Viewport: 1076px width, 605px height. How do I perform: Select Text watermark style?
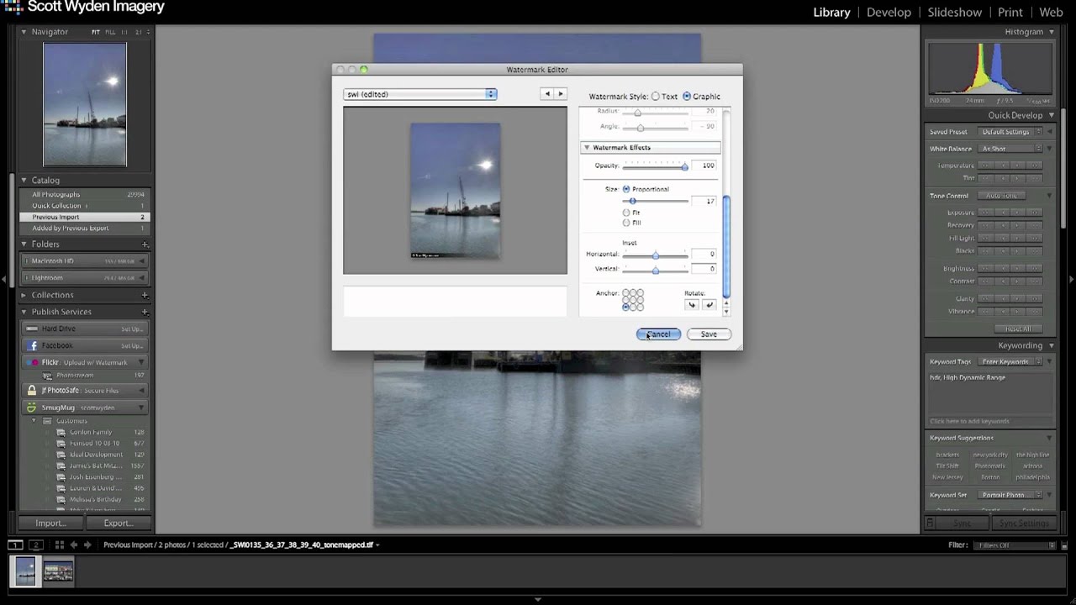pyautogui.click(x=656, y=97)
